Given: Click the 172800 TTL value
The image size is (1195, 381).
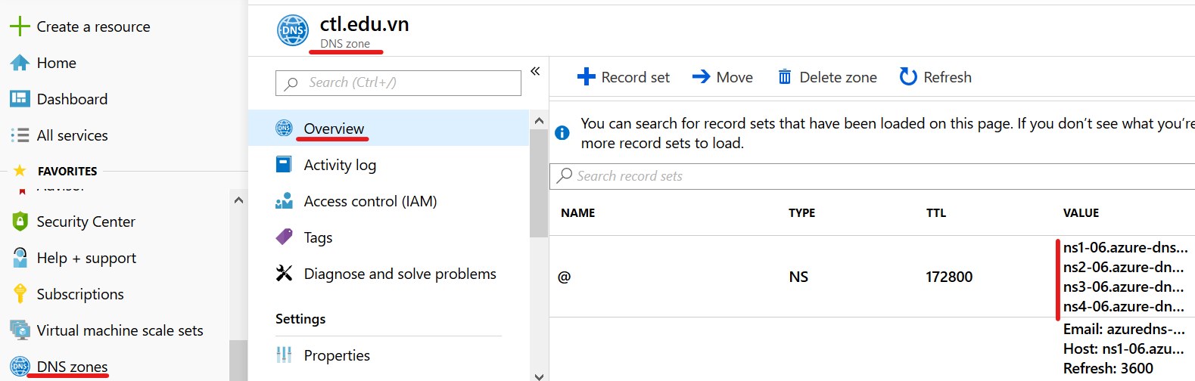Looking at the screenshot, I should [949, 277].
